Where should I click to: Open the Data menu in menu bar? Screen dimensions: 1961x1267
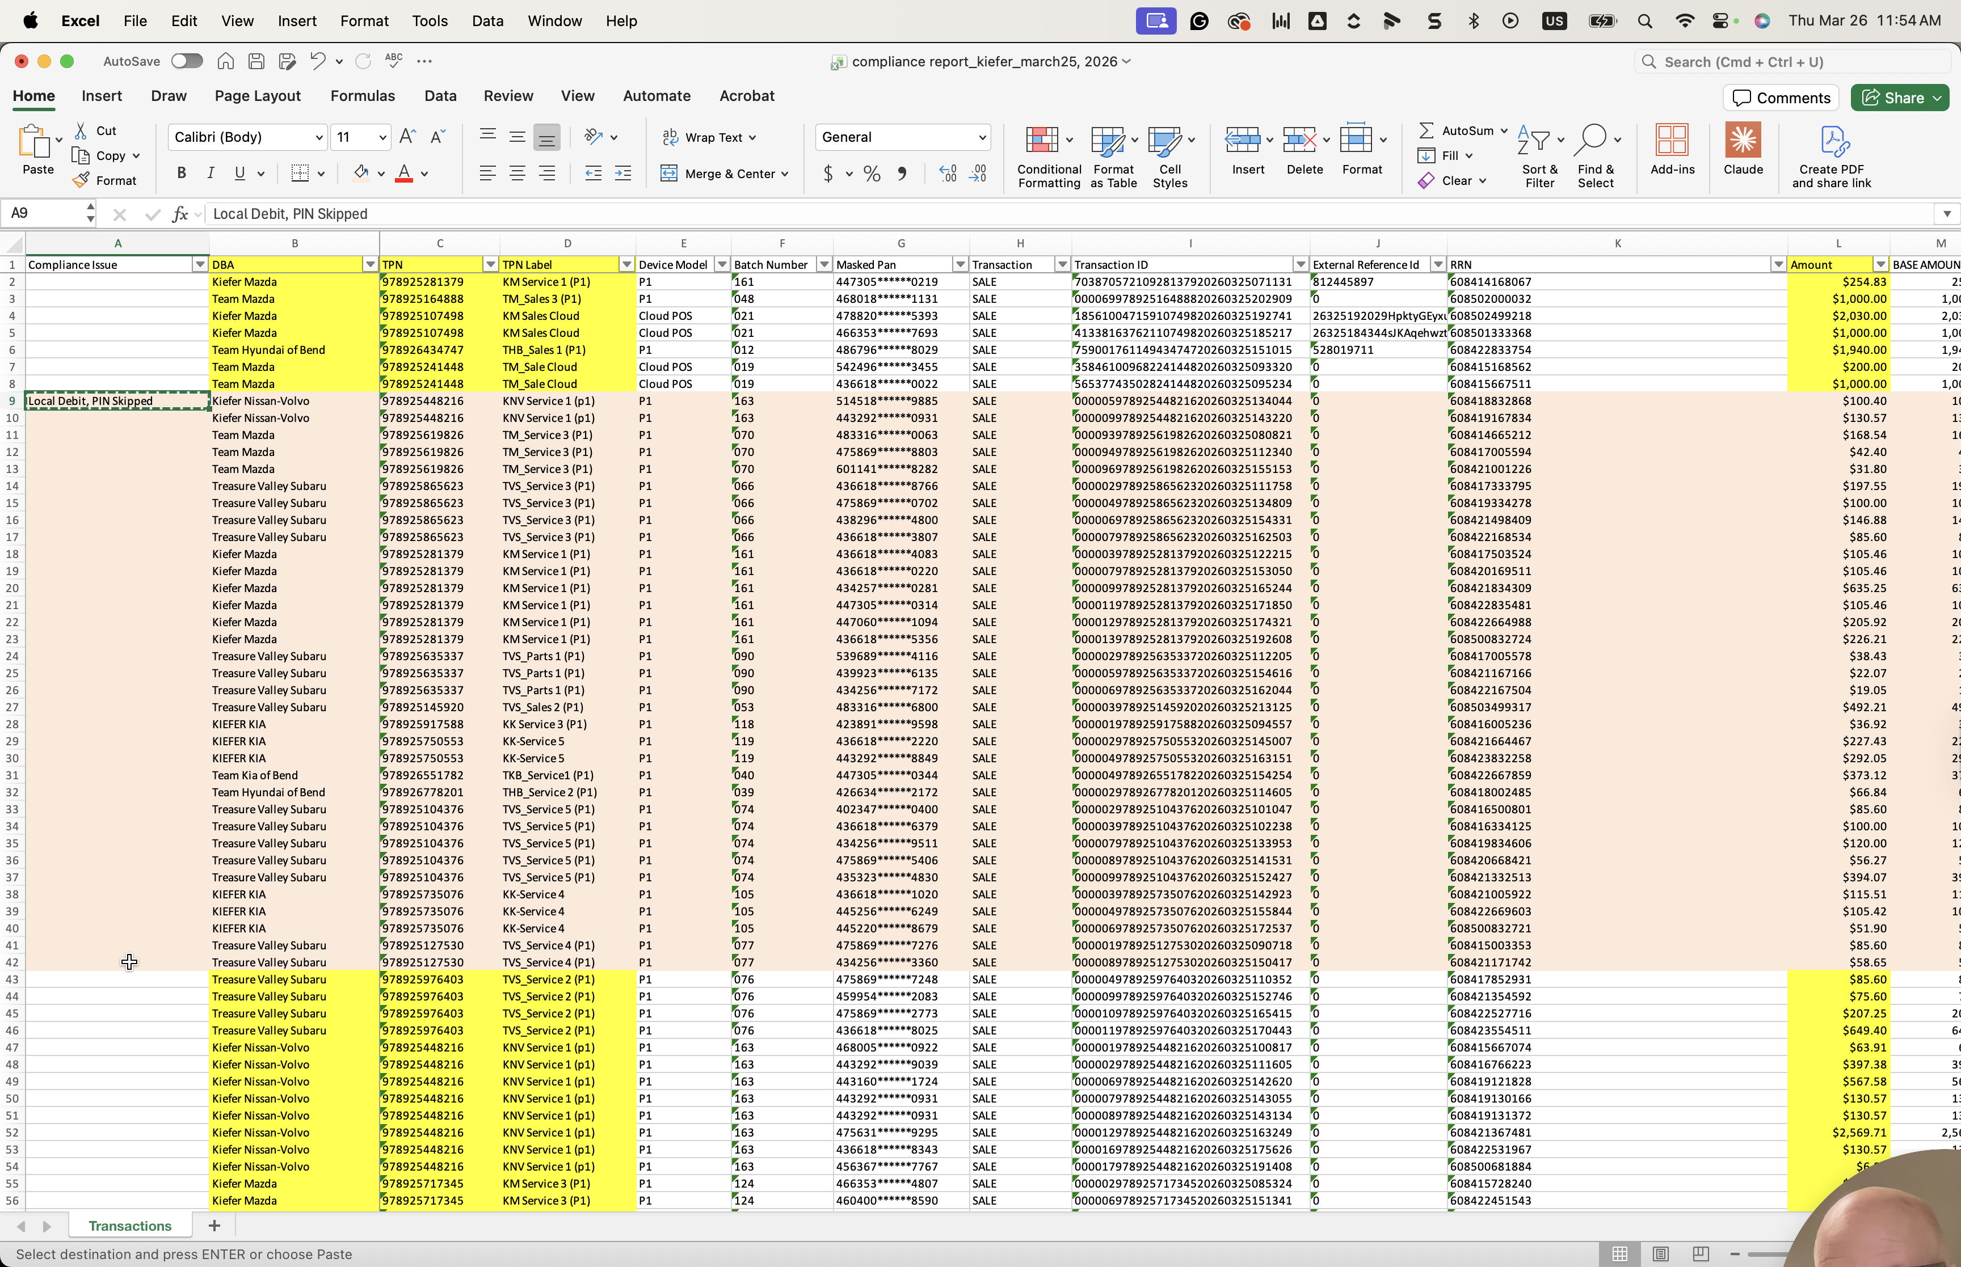pyautogui.click(x=487, y=20)
